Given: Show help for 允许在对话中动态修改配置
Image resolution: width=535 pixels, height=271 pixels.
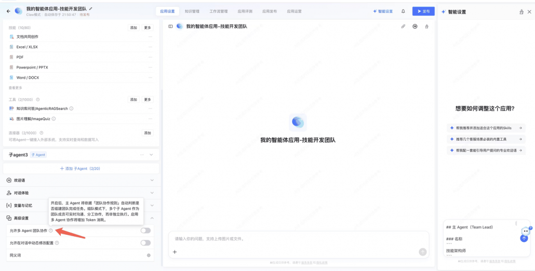Looking at the screenshot, I should pyautogui.click(x=57, y=243).
